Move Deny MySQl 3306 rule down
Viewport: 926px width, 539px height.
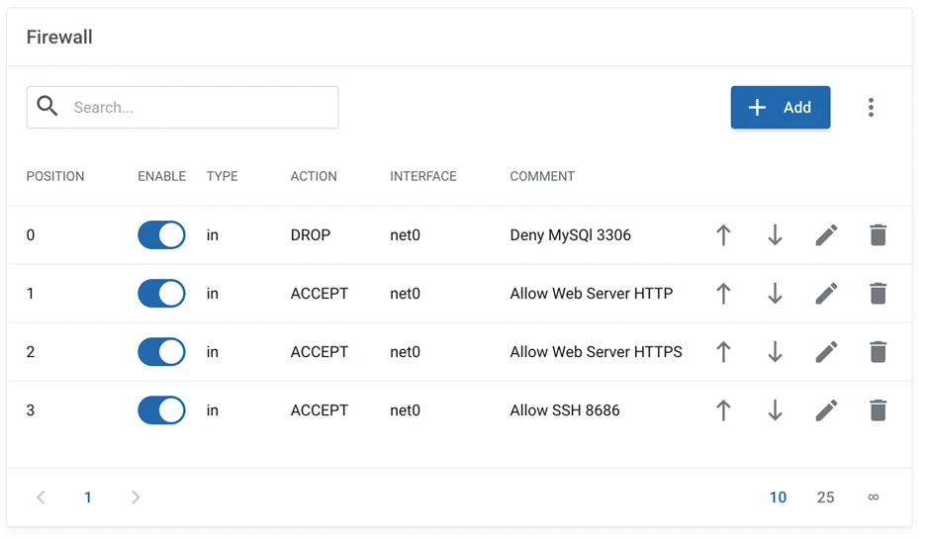(775, 235)
